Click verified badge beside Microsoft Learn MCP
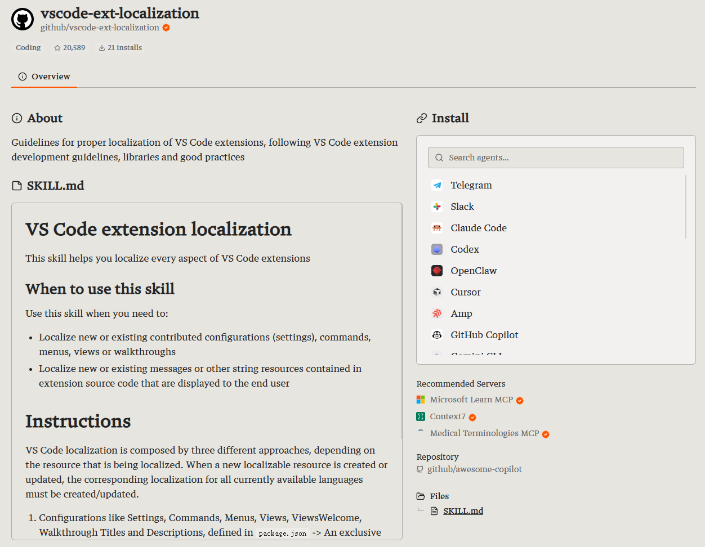The image size is (705, 547). click(520, 401)
